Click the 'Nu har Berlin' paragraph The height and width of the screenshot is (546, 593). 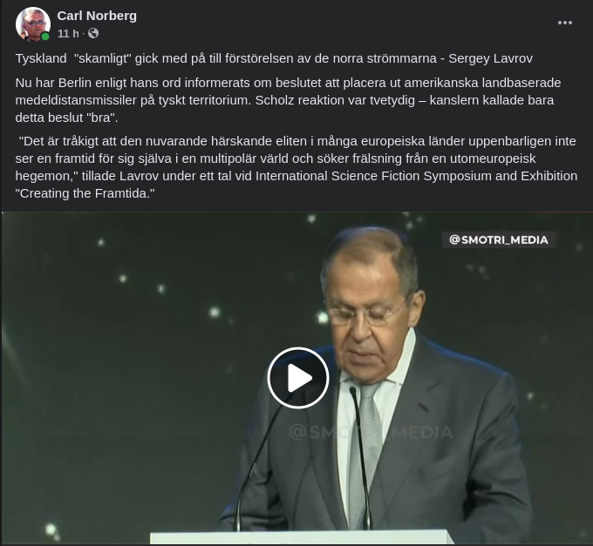point(288,100)
